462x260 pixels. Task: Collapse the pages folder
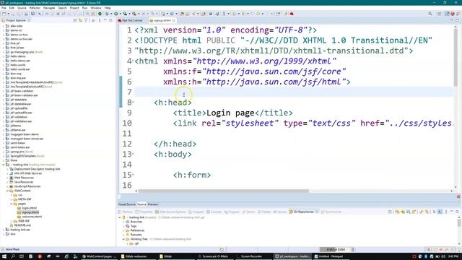pos(12,204)
